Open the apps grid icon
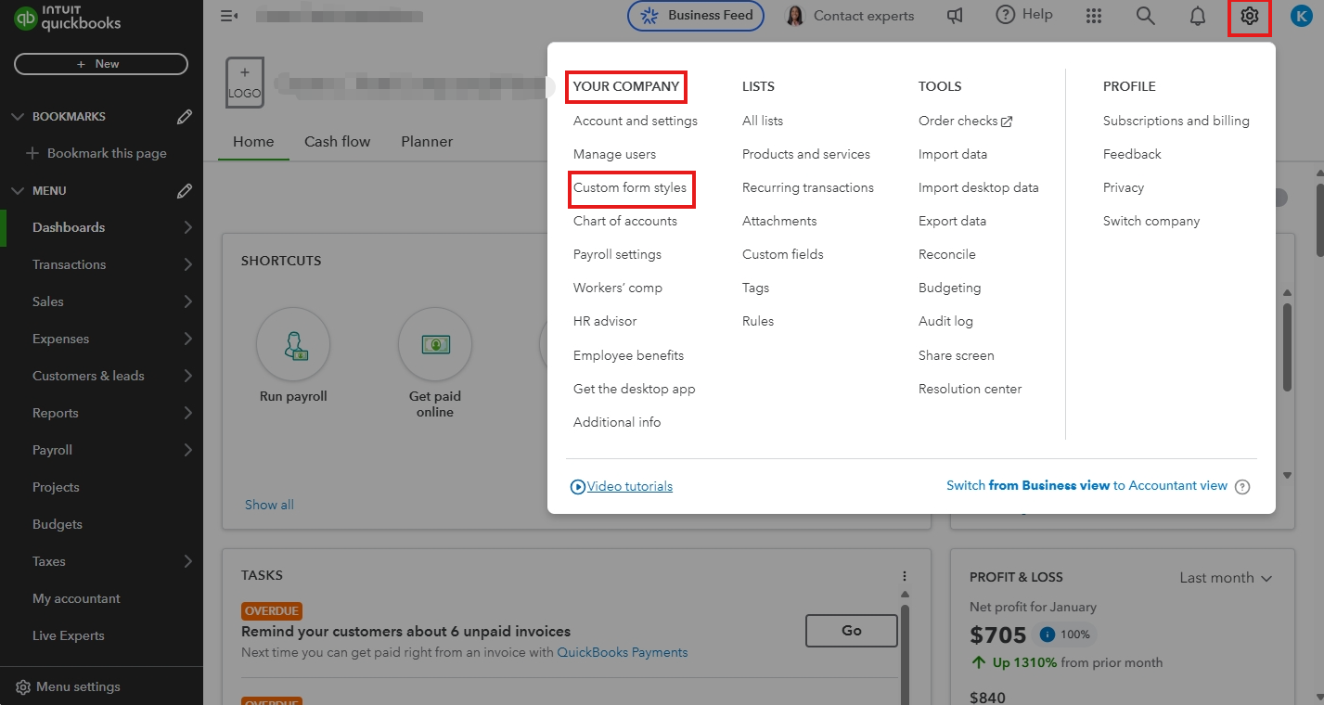The height and width of the screenshot is (705, 1324). click(x=1093, y=16)
